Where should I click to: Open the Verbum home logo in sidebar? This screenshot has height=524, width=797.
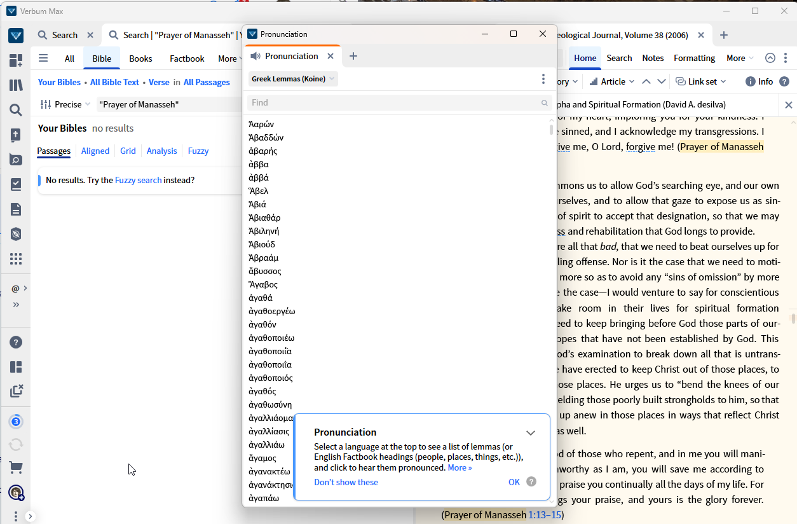pyautogui.click(x=16, y=36)
